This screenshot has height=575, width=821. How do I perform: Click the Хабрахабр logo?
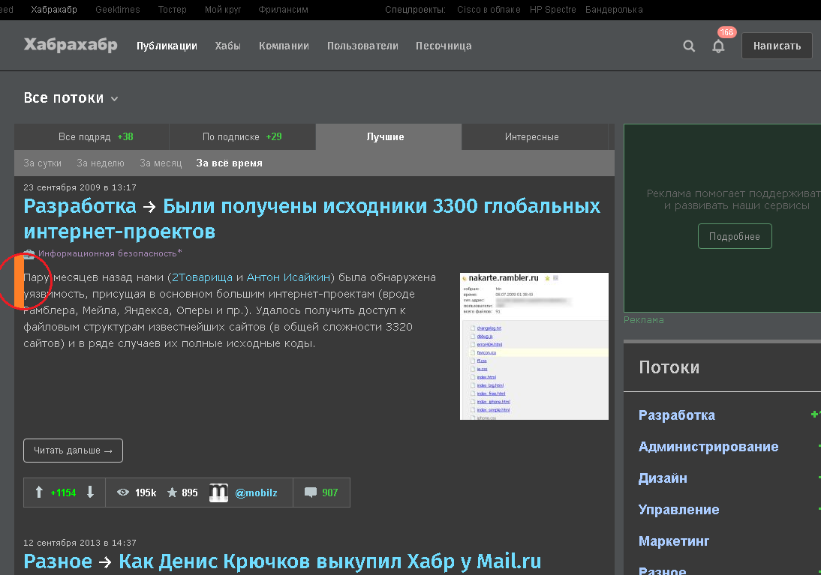[71, 46]
